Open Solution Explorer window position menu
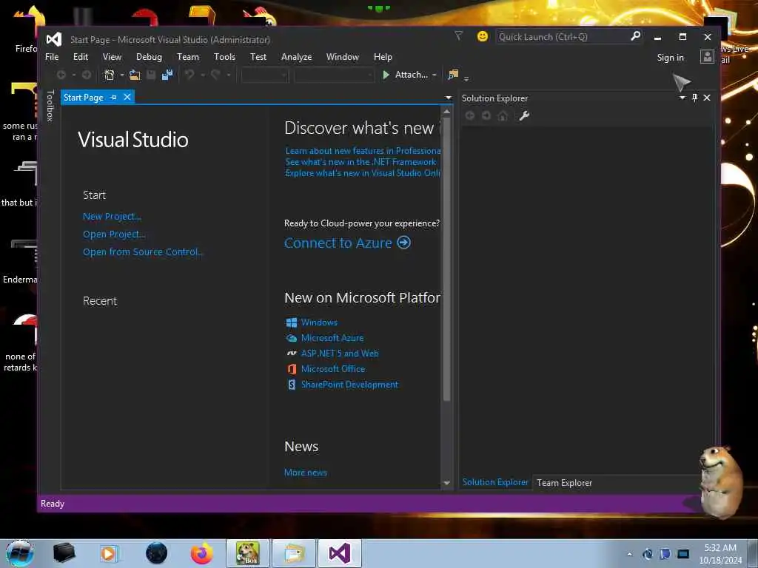 click(x=682, y=98)
